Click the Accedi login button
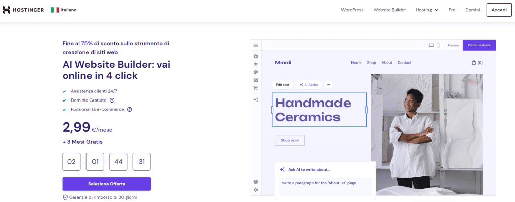This screenshot has height=202, width=515. [499, 10]
